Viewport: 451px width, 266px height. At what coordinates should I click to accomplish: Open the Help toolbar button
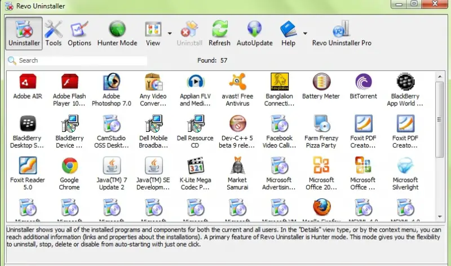click(x=288, y=33)
